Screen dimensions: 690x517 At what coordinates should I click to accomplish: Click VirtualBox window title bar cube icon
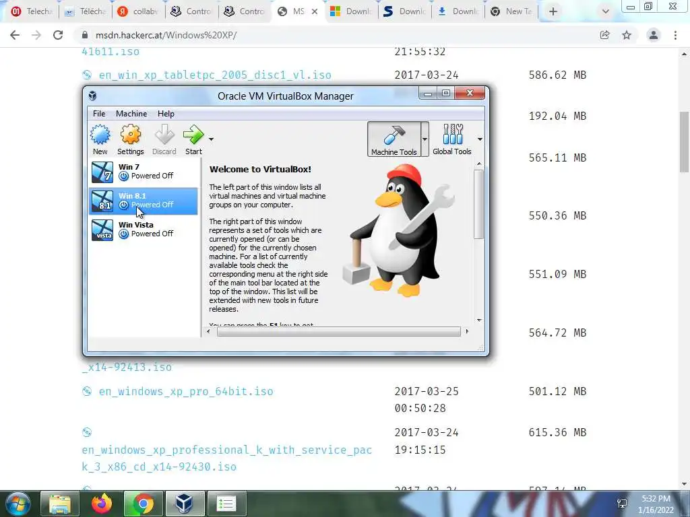pyautogui.click(x=92, y=96)
